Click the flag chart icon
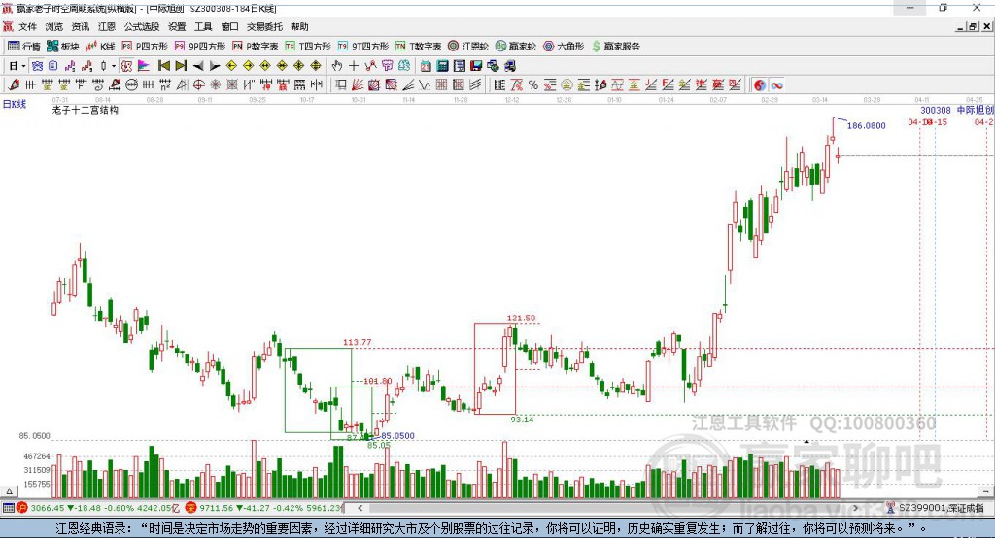Viewport: 995px width, 538px height. [143, 66]
